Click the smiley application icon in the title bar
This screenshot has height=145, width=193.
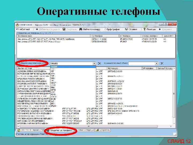(17, 25)
